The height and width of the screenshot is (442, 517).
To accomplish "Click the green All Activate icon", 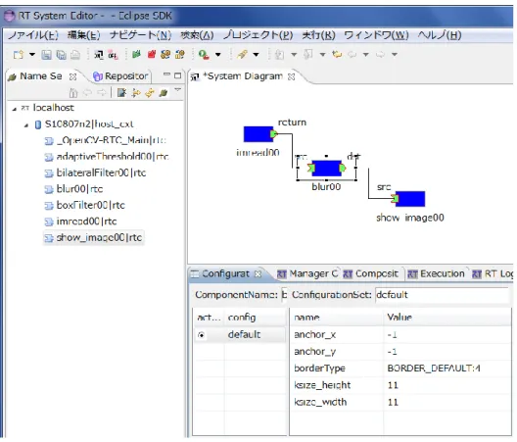I will (x=136, y=55).
